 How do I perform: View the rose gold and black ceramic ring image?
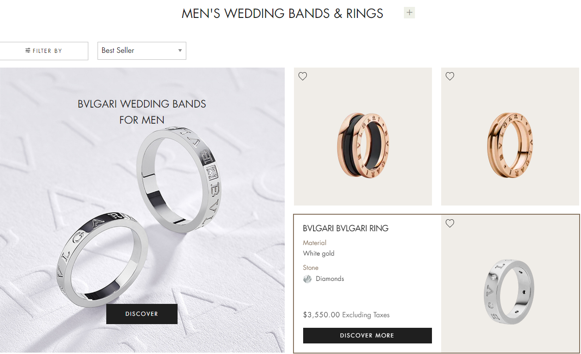point(363,137)
